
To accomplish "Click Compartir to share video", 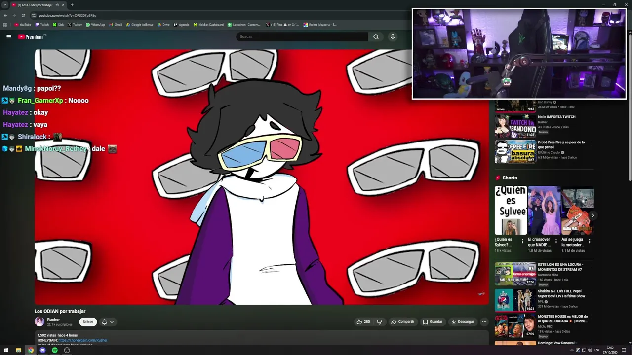I will click(402, 322).
